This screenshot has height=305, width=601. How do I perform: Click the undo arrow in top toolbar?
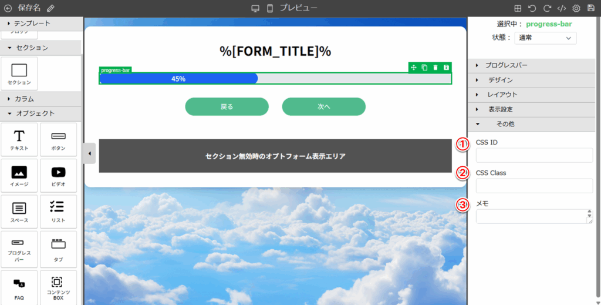tap(532, 8)
